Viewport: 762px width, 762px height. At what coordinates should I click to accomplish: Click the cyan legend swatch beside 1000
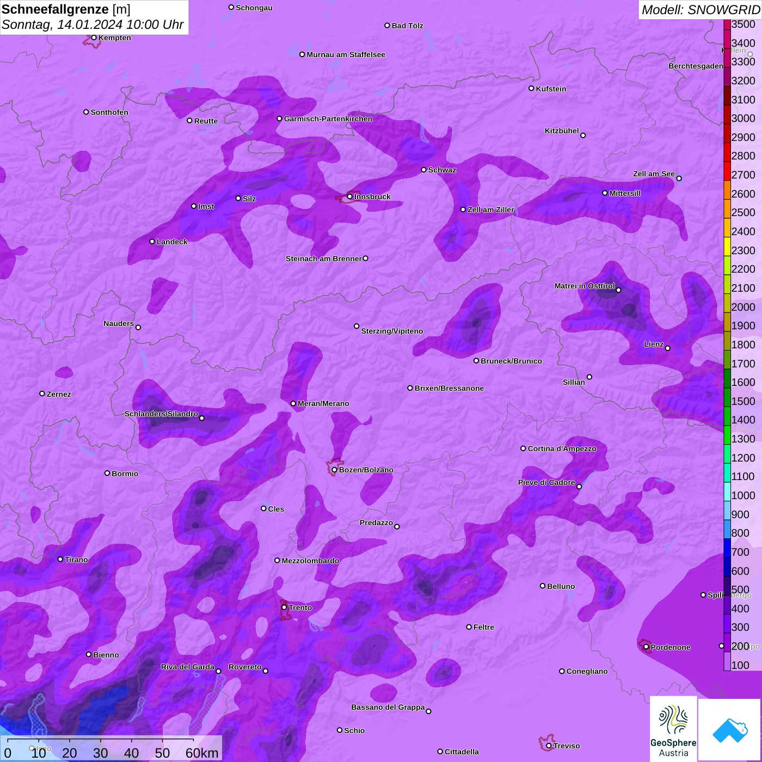coord(727,491)
